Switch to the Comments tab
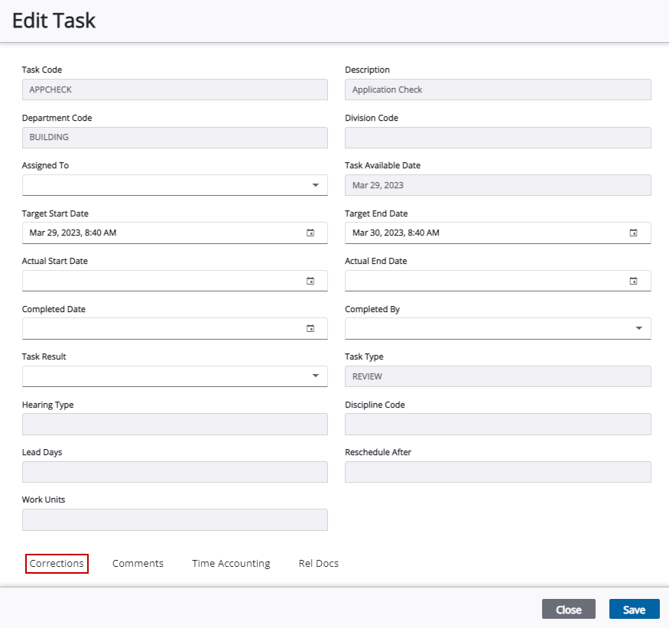The width and height of the screenshot is (669, 628). 138,564
